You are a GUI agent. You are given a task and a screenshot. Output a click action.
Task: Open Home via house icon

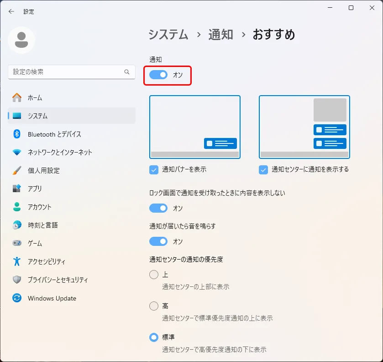coord(17,98)
